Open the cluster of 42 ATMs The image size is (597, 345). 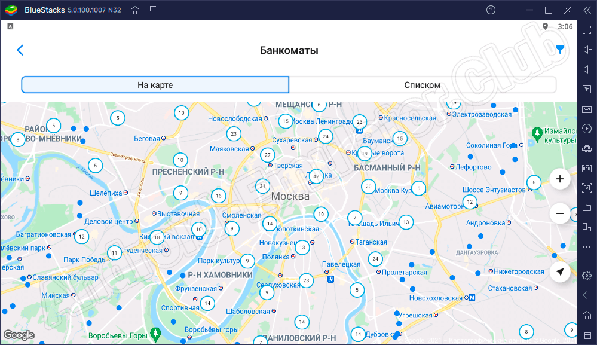pos(316,176)
